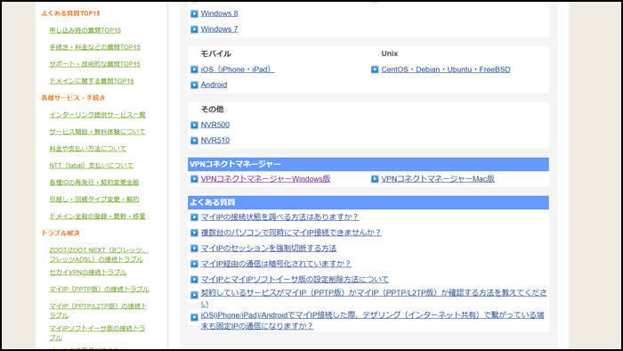Open マイIP (PPTP/L2TP版) の接続トラブル link
Viewport: 623px width, 351px height.
(x=98, y=310)
